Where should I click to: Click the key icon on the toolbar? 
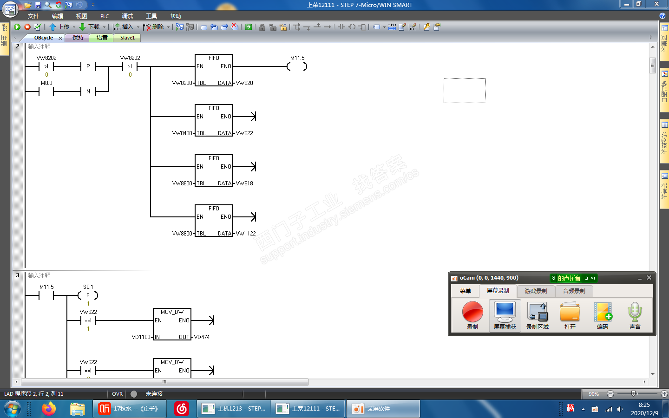[x=426, y=27]
